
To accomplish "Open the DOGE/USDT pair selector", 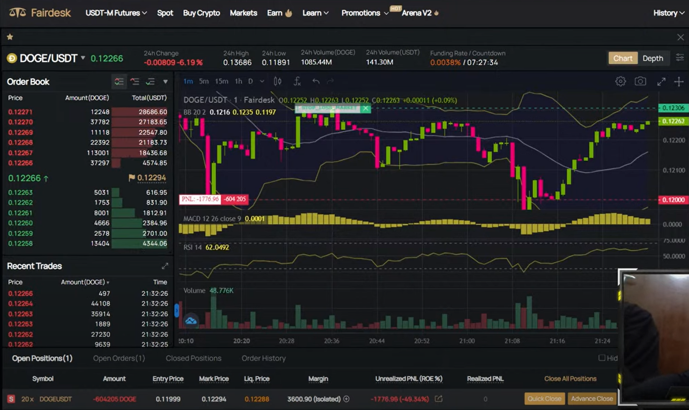I will (x=52, y=58).
